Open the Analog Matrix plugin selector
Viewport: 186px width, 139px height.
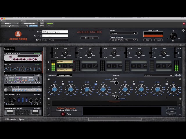click(10, 26)
